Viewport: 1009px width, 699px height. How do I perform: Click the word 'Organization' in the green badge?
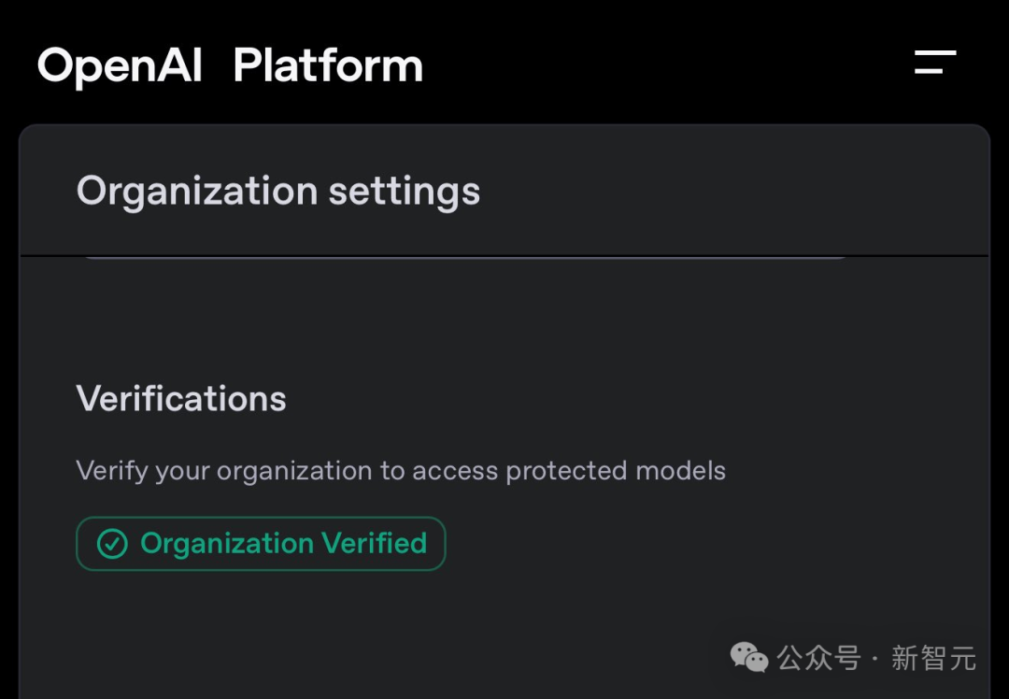pyautogui.click(x=227, y=544)
